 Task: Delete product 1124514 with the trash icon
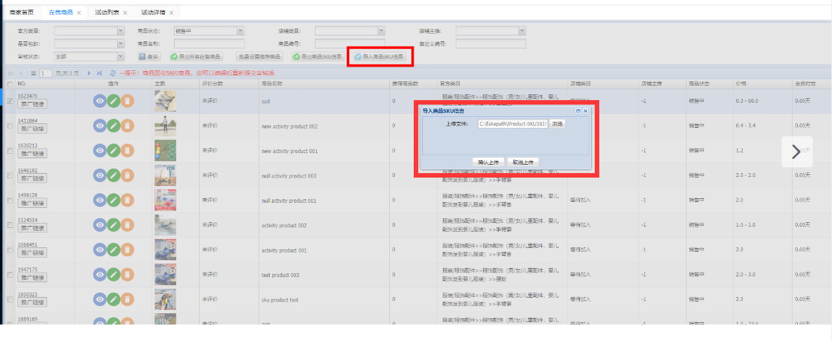click(x=127, y=225)
